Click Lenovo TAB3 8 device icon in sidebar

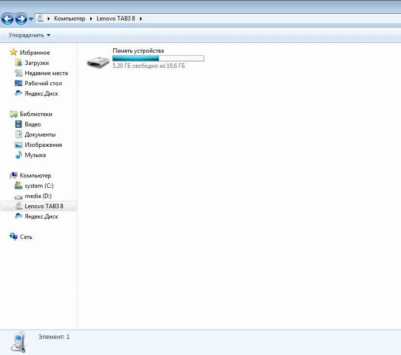(19, 206)
